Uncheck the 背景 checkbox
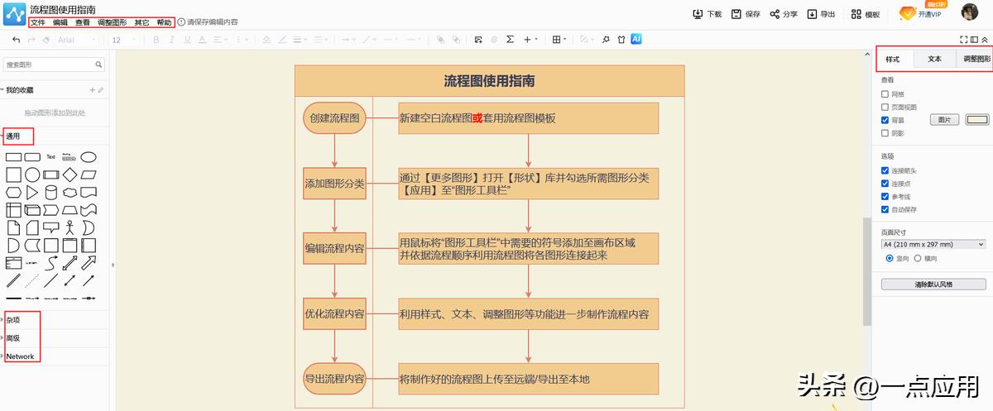The width and height of the screenshot is (993, 411). tap(885, 120)
